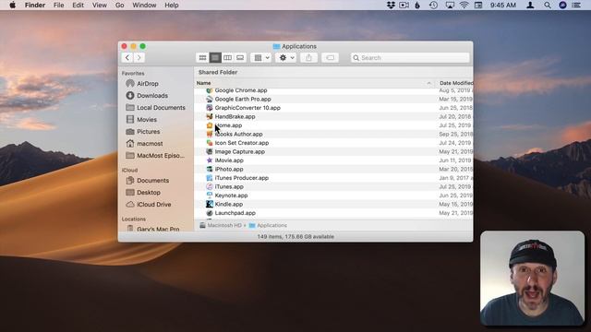Open the gear Action menu

click(285, 57)
